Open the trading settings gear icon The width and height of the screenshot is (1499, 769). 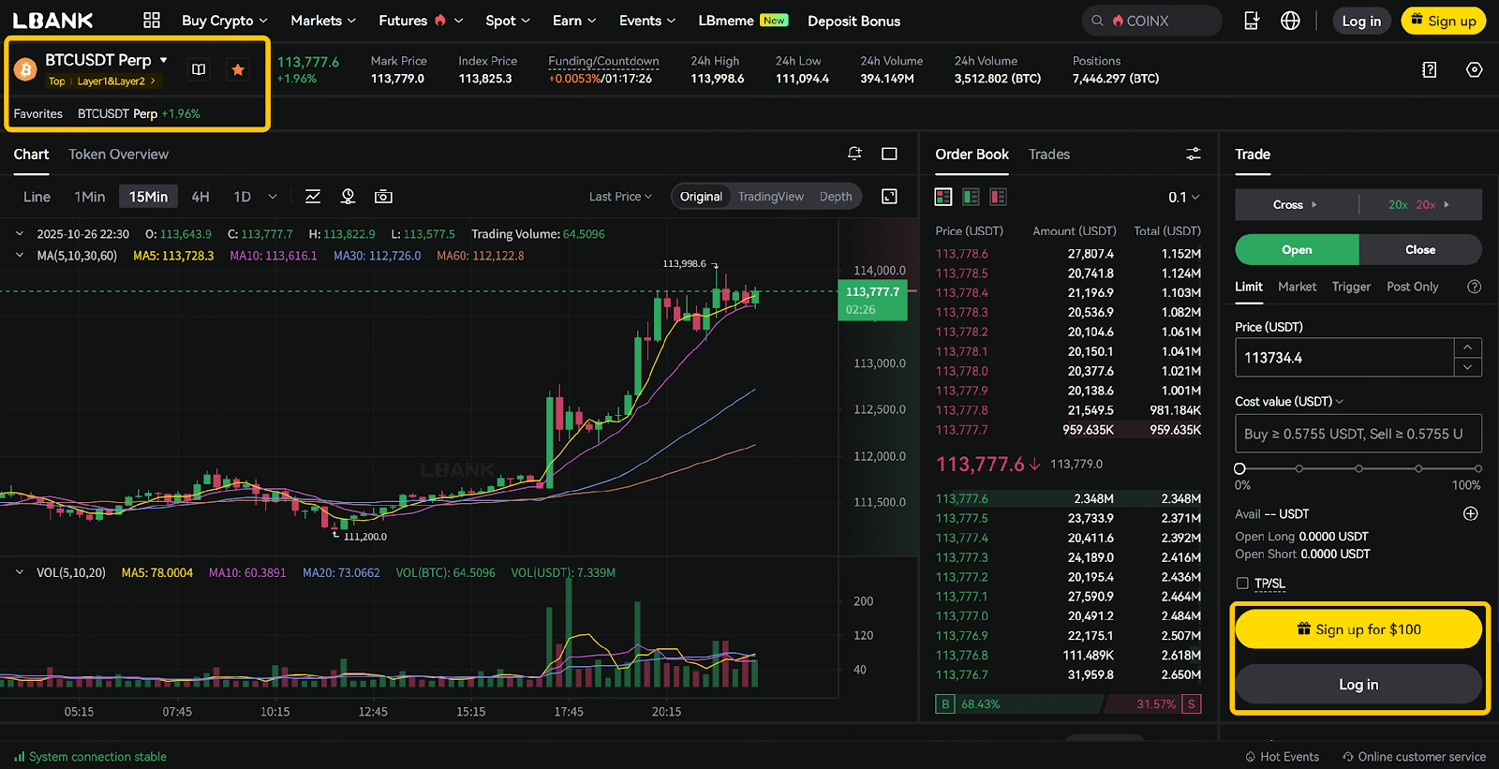click(1474, 69)
